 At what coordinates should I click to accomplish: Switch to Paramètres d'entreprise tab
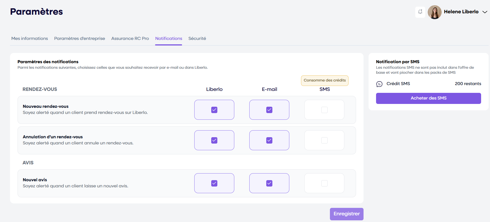point(79,39)
